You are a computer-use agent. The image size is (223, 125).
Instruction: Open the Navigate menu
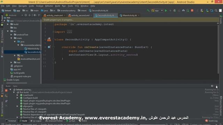23,6
